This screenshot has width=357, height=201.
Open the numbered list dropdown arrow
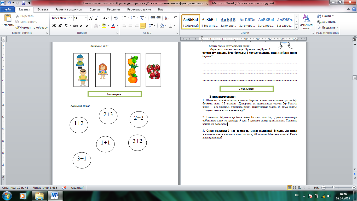point(137,18)
